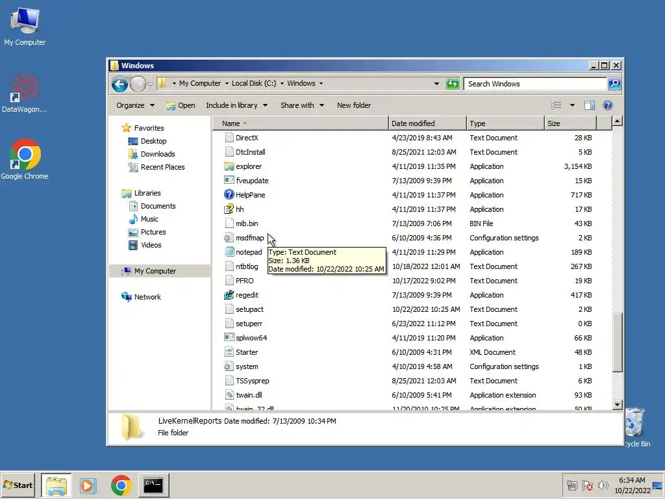Open the view options dropdown arrow
The height and width of the screenshot is (499, 665).
(x=572, y=105)
